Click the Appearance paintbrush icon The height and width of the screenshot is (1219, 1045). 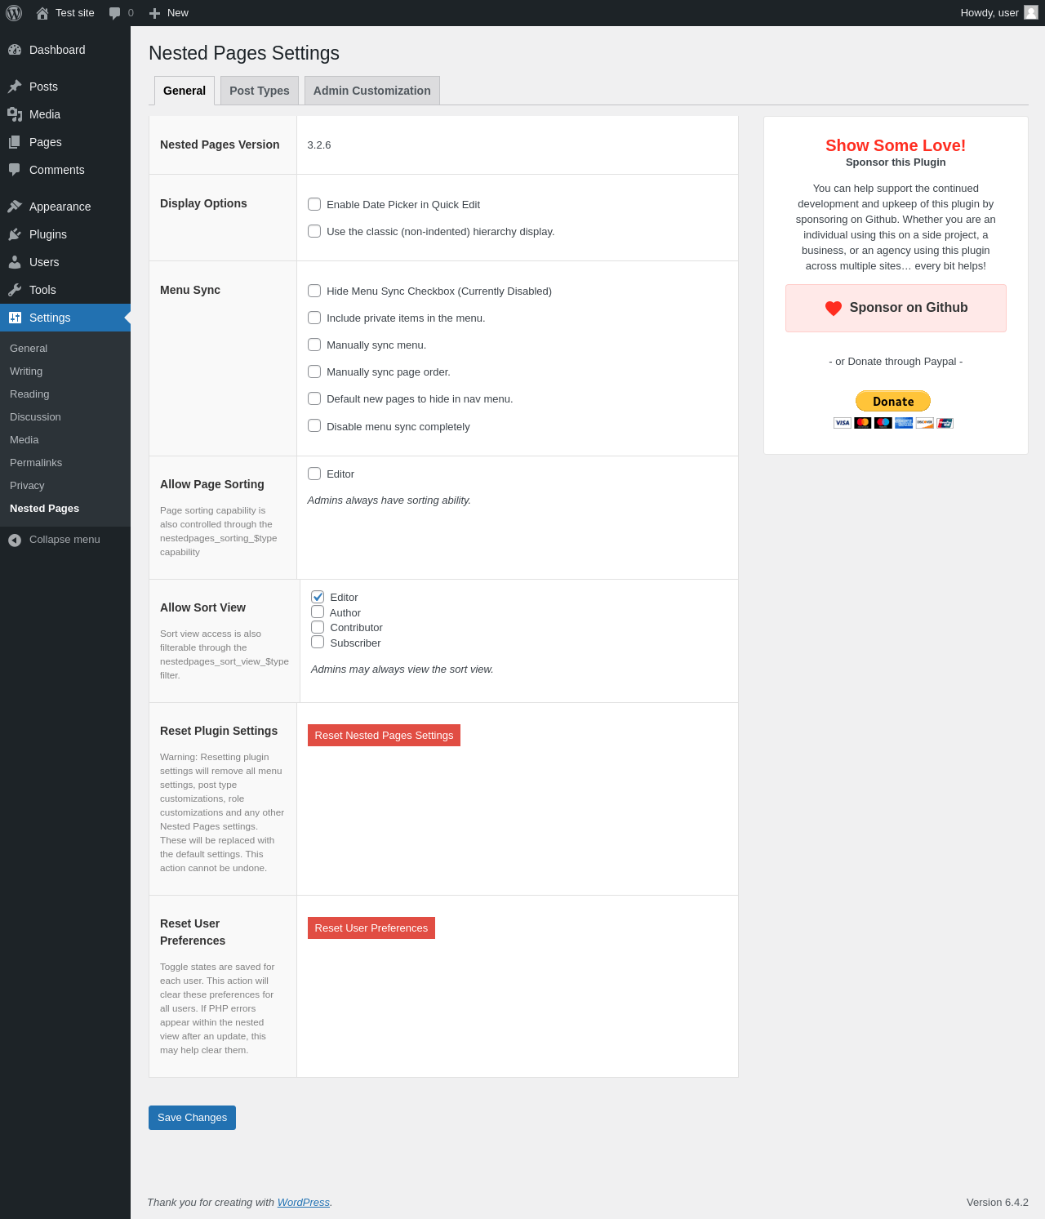pos(15,207)
